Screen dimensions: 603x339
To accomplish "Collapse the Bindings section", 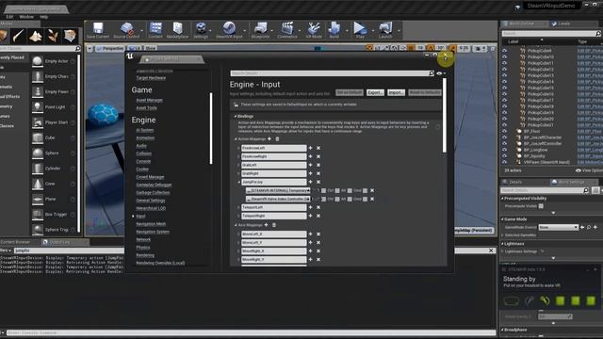I will point(236,116).
